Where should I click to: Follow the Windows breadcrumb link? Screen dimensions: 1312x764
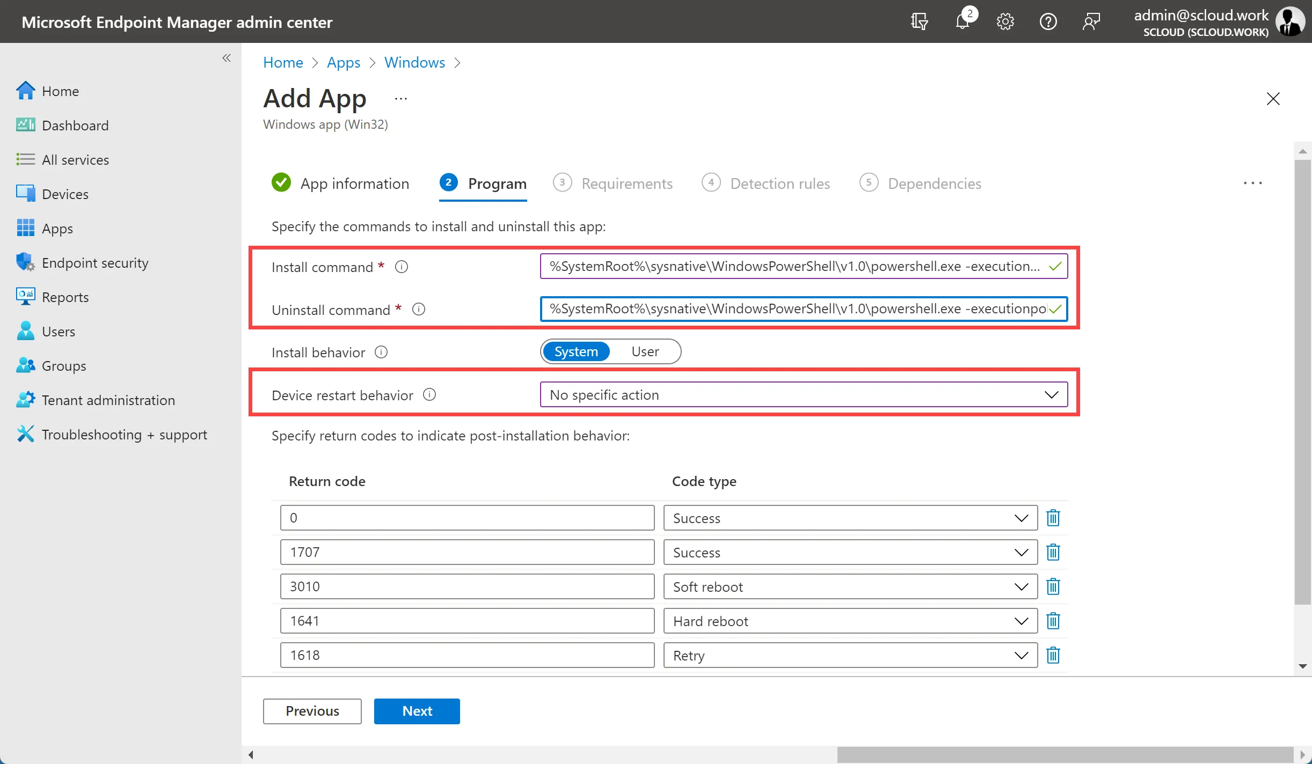[414, 63]
